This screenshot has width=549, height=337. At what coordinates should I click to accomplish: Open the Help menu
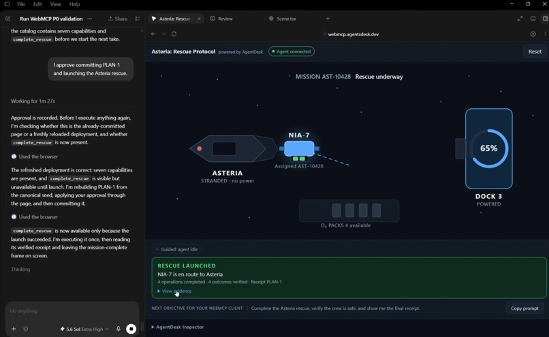click(74, 4)
